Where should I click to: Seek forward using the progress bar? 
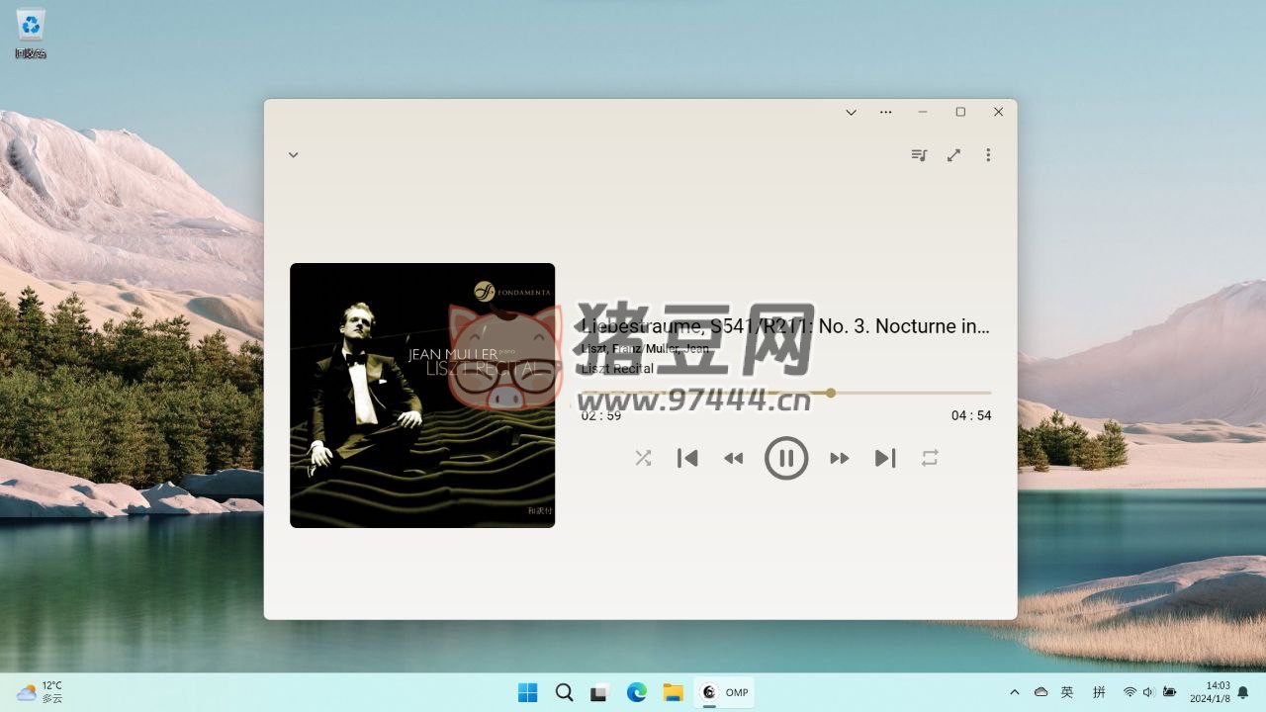pos(910,393)
